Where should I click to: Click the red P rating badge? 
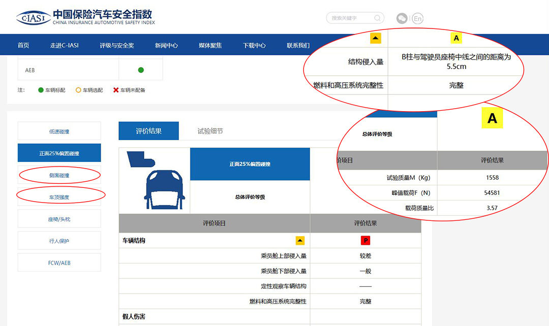(365, 240)
